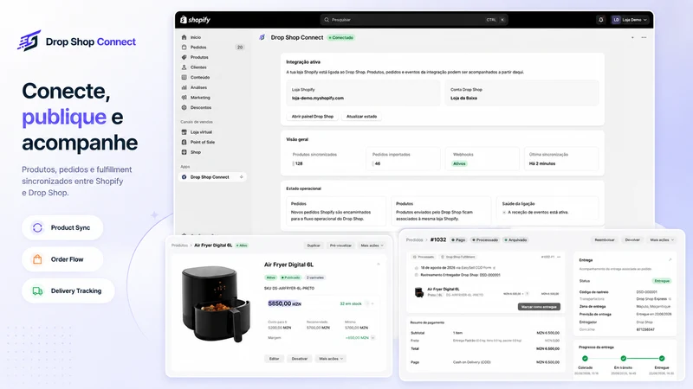Click the Point of Sale icon
Viewport: 693px width, 389px height.
coord(185,142)
